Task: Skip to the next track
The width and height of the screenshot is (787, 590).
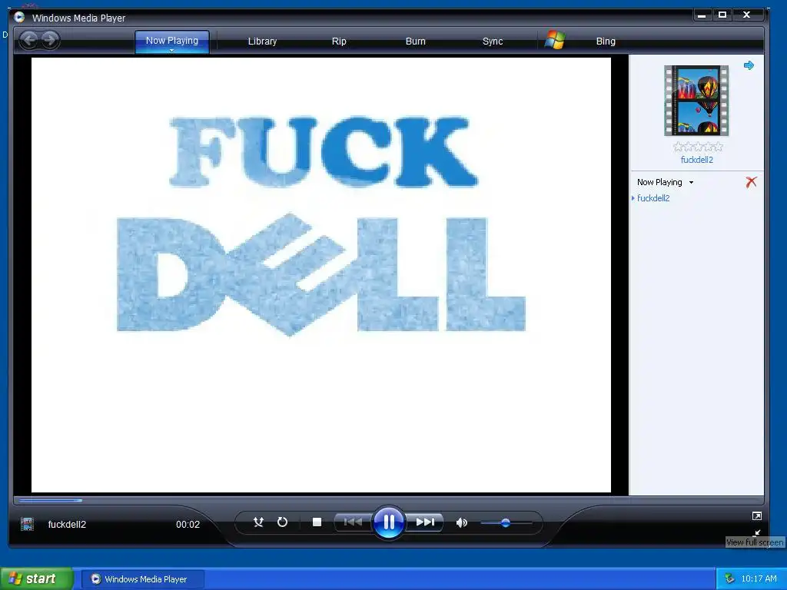Action: [x=424, y=522]
